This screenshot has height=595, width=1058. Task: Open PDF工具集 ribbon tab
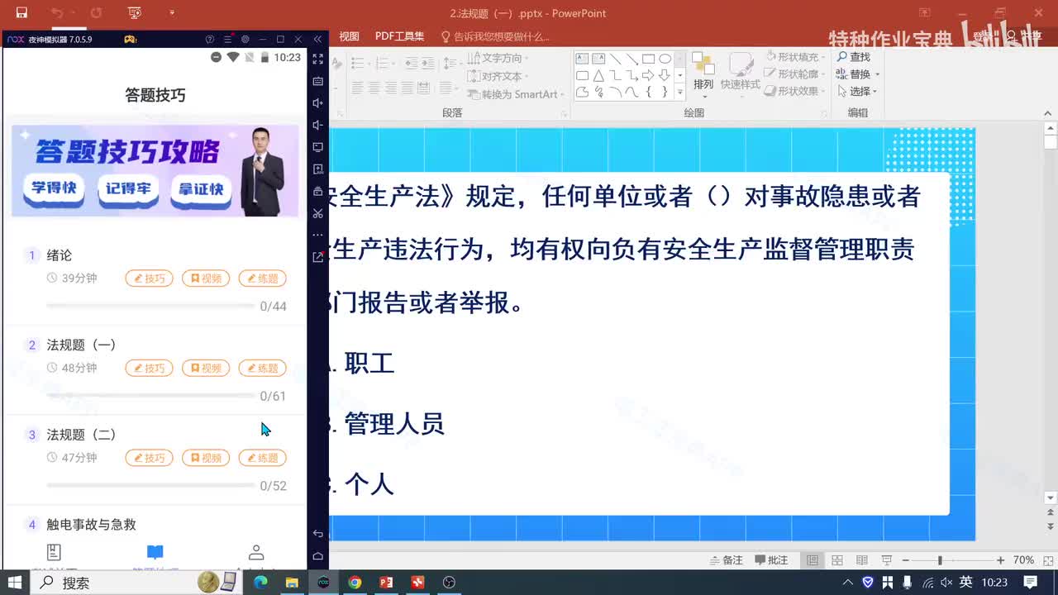point(399,36)
